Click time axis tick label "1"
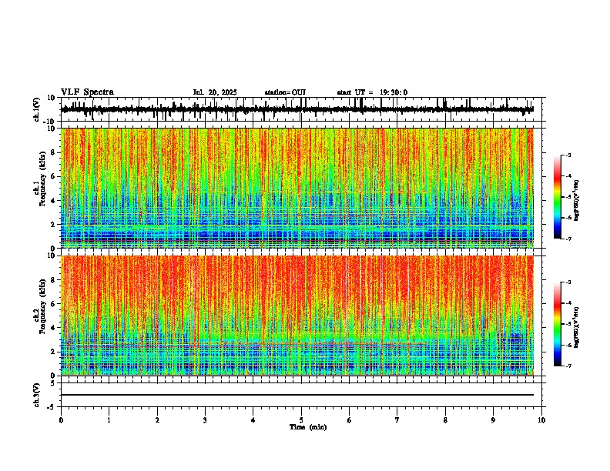This screenshot has height=471, width=610. click(x=109, y=420)
